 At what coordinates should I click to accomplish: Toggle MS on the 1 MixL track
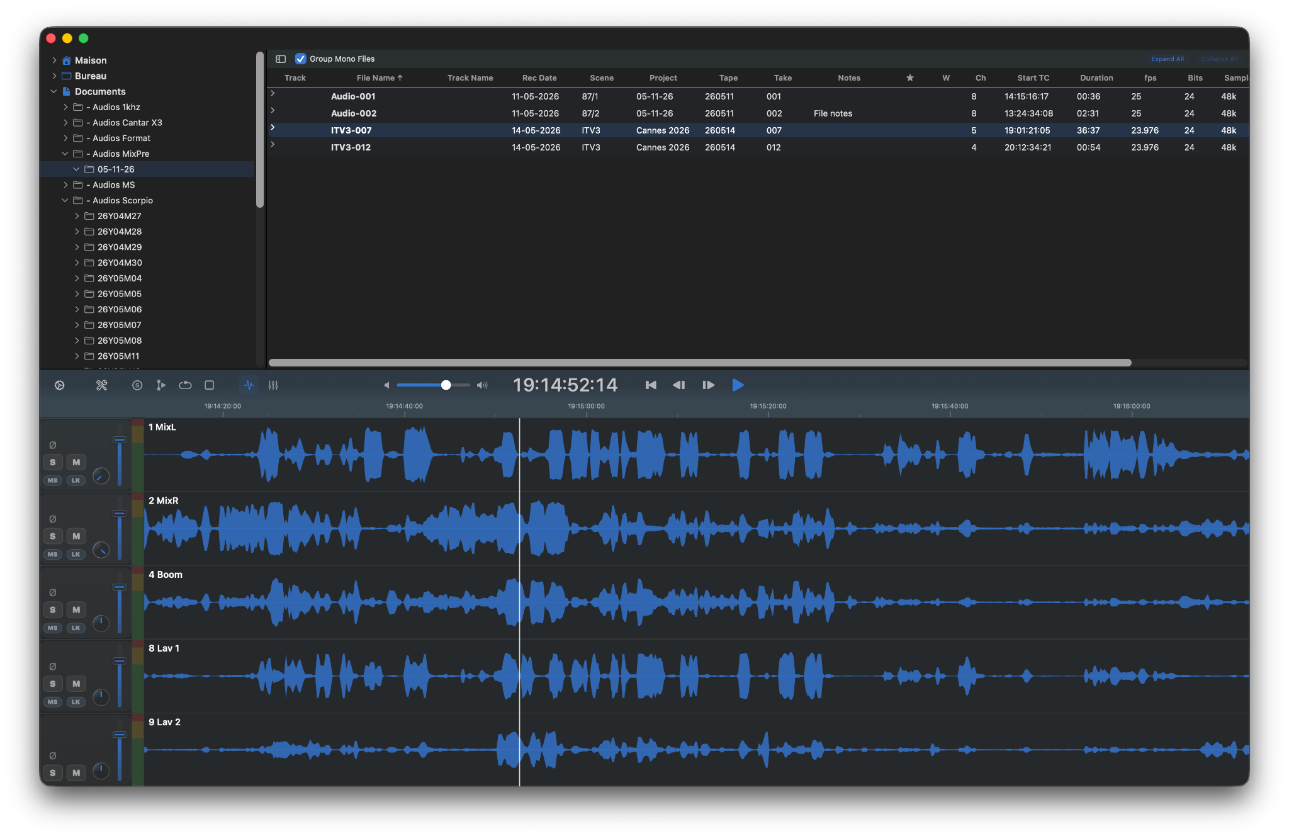(x=53, y=480)
